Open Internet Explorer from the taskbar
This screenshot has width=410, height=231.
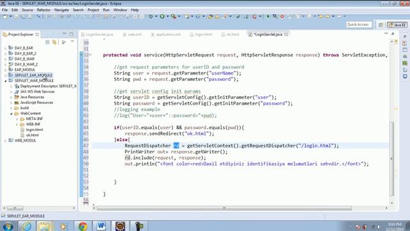[x=27, y=226]
